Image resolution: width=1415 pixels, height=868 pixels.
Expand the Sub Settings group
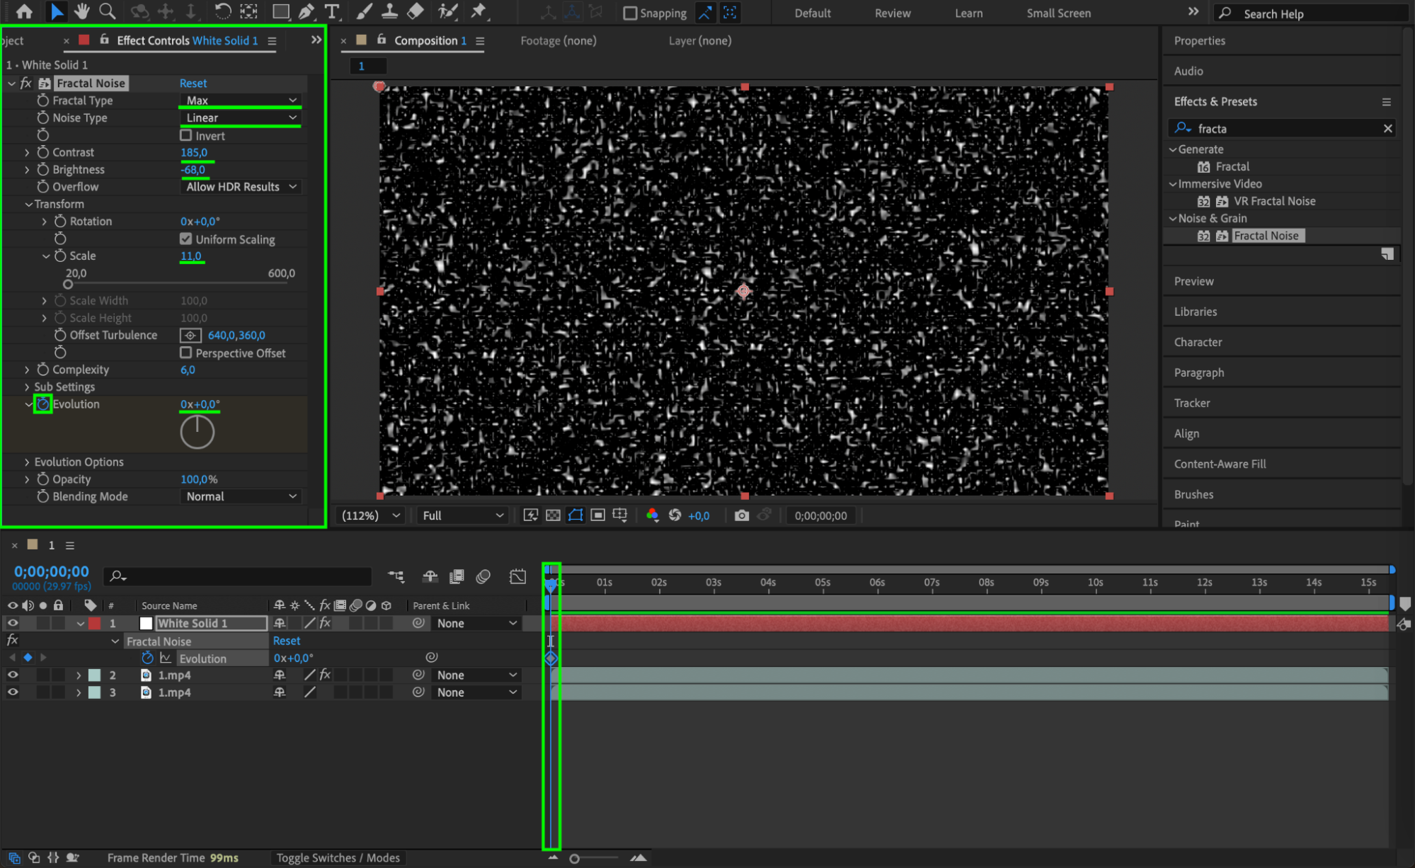[x=27, y=387]
